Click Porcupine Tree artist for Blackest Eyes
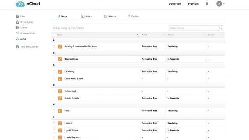249x140 pixels. 149,59
